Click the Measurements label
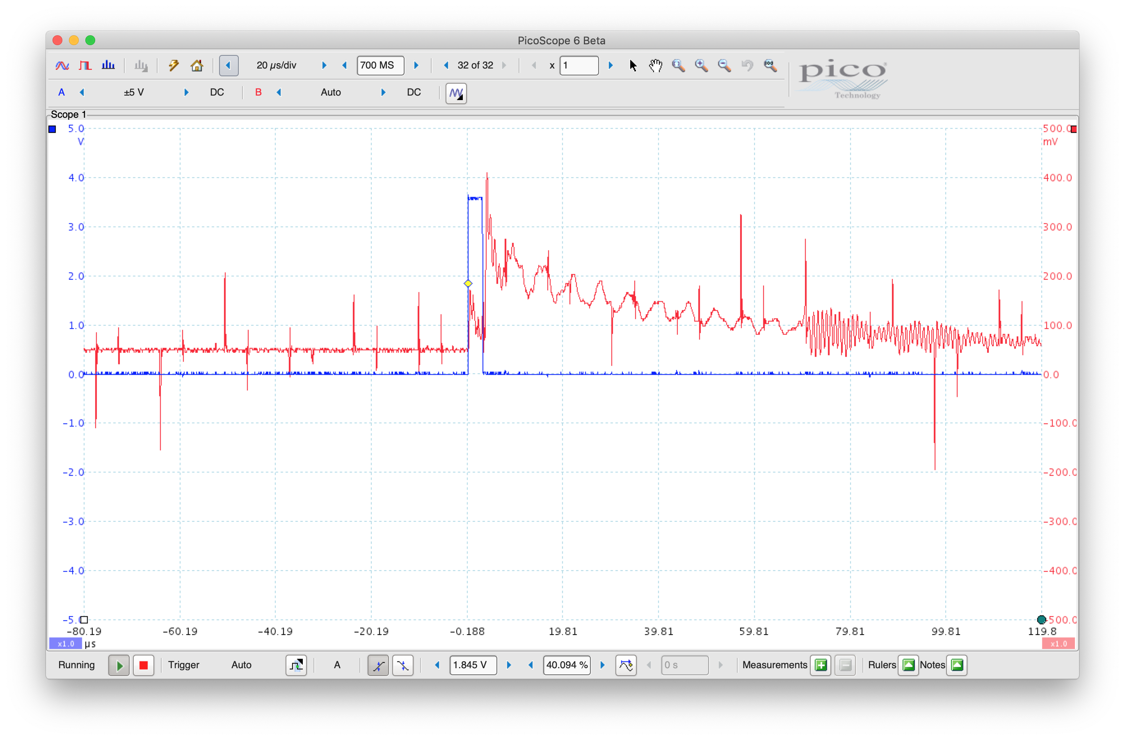The width and height of the screenshot is (1125, 740). [775, 665]
